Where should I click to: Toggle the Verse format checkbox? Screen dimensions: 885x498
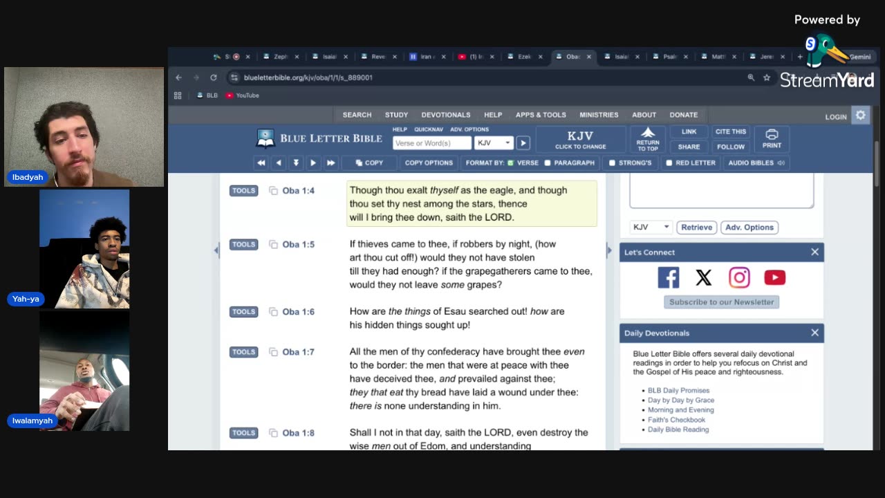coord(511,163)
